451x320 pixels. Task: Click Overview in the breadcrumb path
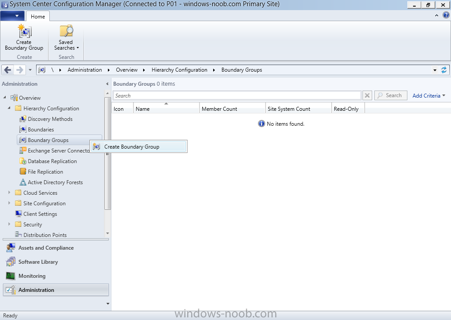coord(126,70)
